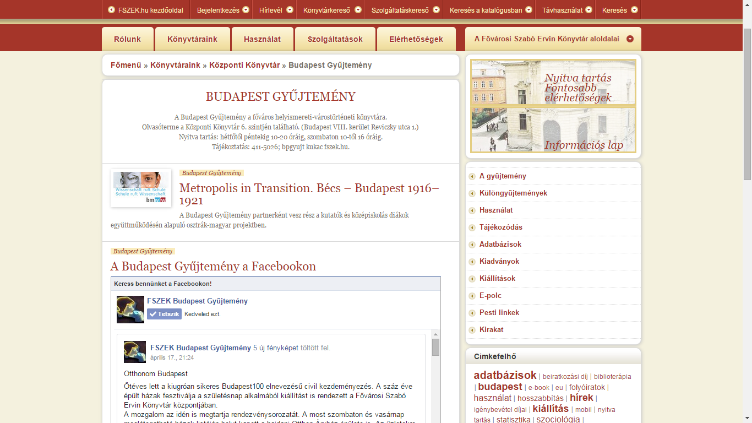The image size is (752, 423).
Task: Open the Használat main tab
Action: pyautogui.click(x=262, y=39)
